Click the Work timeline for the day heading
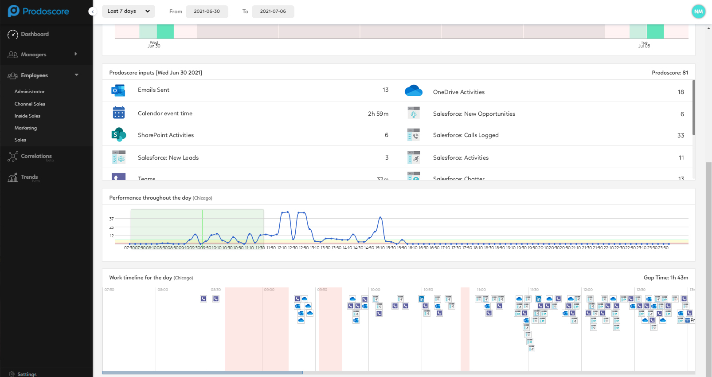 point(141,278)
